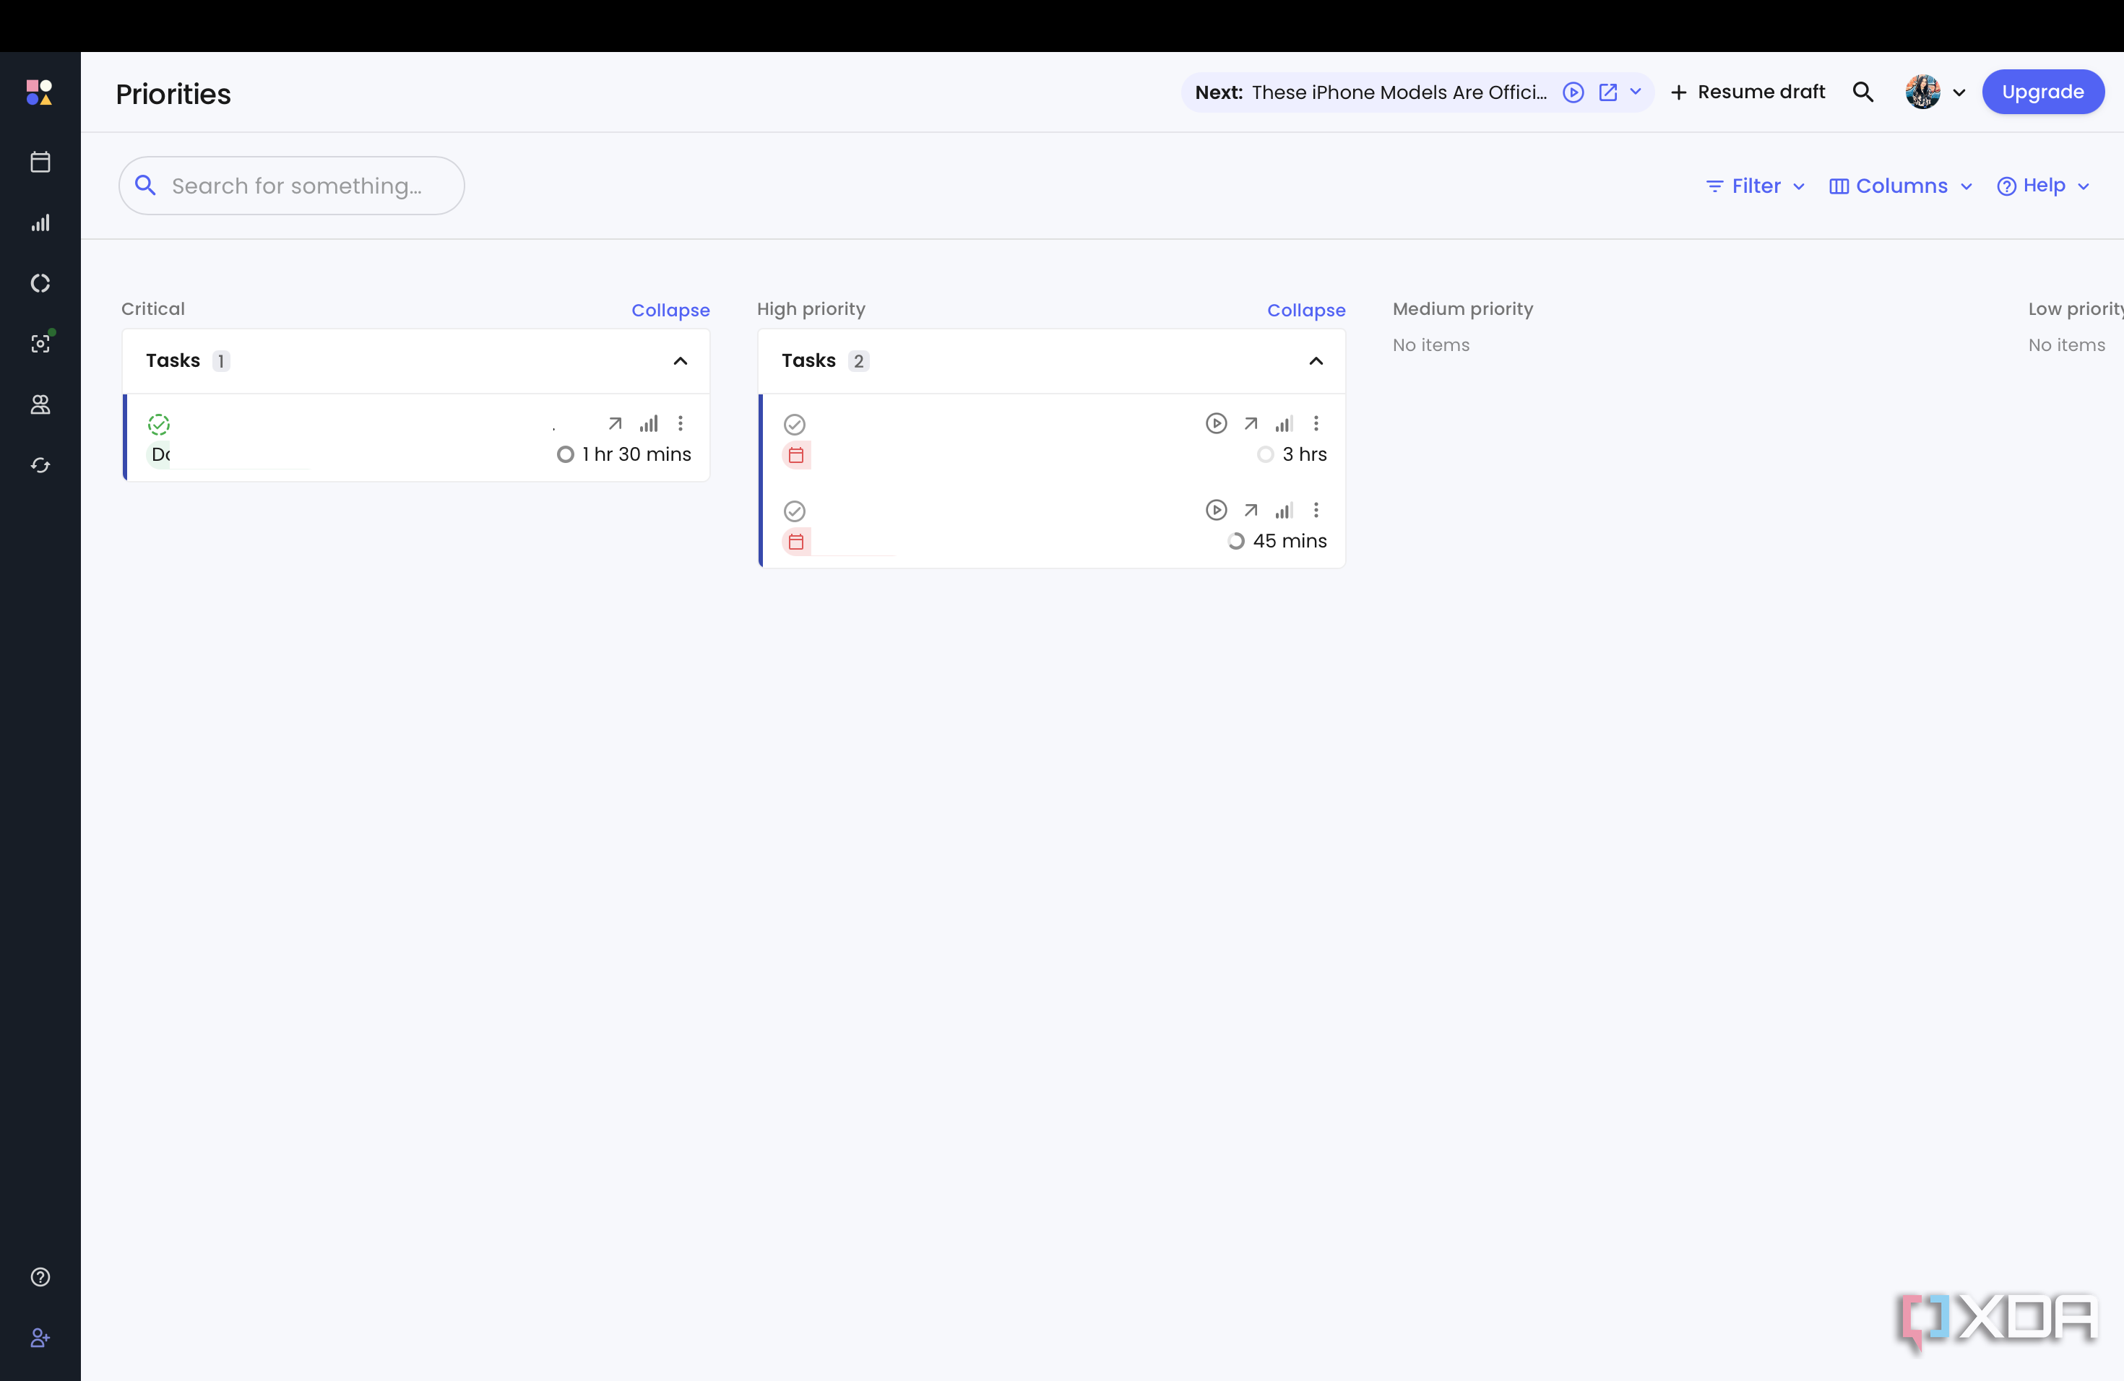Open the Columns dropdown

tap(1900, 186)
